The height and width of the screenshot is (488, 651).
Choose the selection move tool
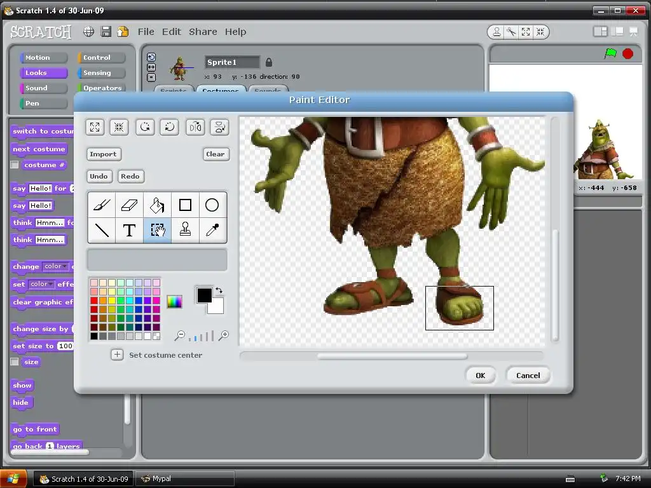pos(157,230)
